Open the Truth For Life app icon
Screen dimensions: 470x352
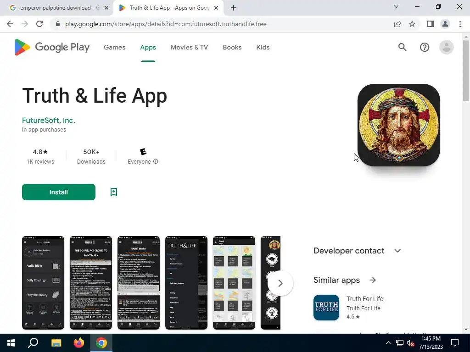326,308
